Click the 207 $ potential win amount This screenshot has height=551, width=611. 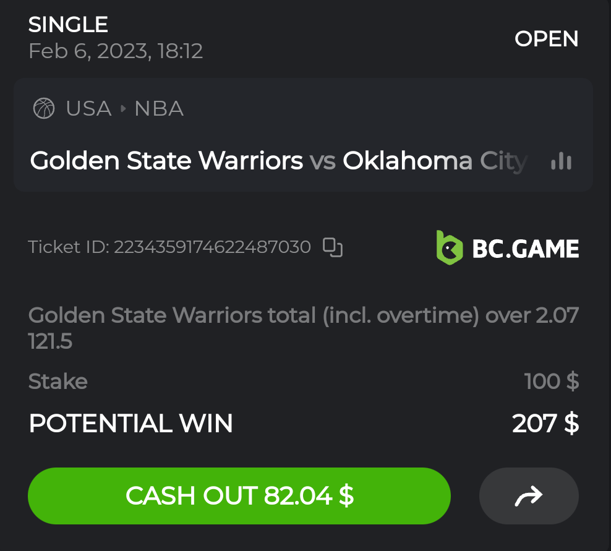(545, 424)
